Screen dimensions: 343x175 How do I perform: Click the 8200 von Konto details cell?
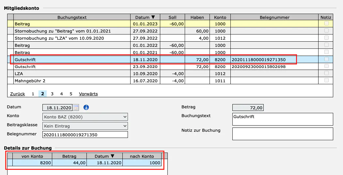[32, 163]
